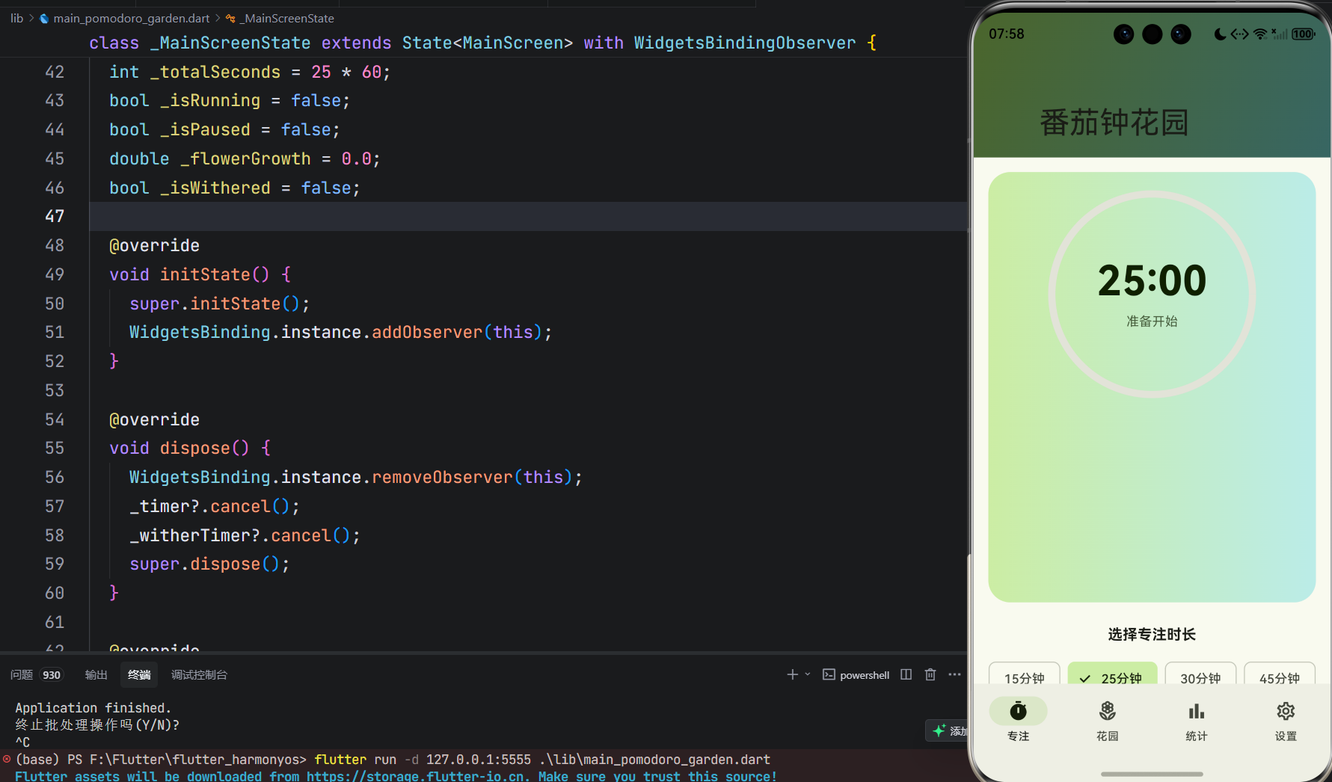The height and width of the screenshot is (782, 1332).
Task: Click the 准备开始 status label
Action: pos(1152,321)
